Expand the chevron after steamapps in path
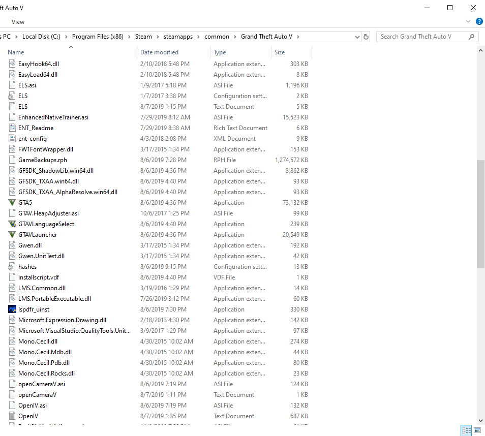The width and height of the screenshot is (485, 436). tap(198, 37)
